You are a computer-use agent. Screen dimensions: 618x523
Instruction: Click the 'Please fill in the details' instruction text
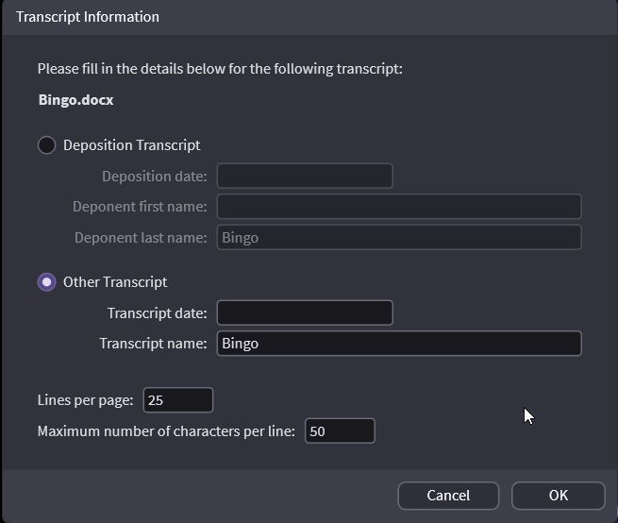coord(220,69)
